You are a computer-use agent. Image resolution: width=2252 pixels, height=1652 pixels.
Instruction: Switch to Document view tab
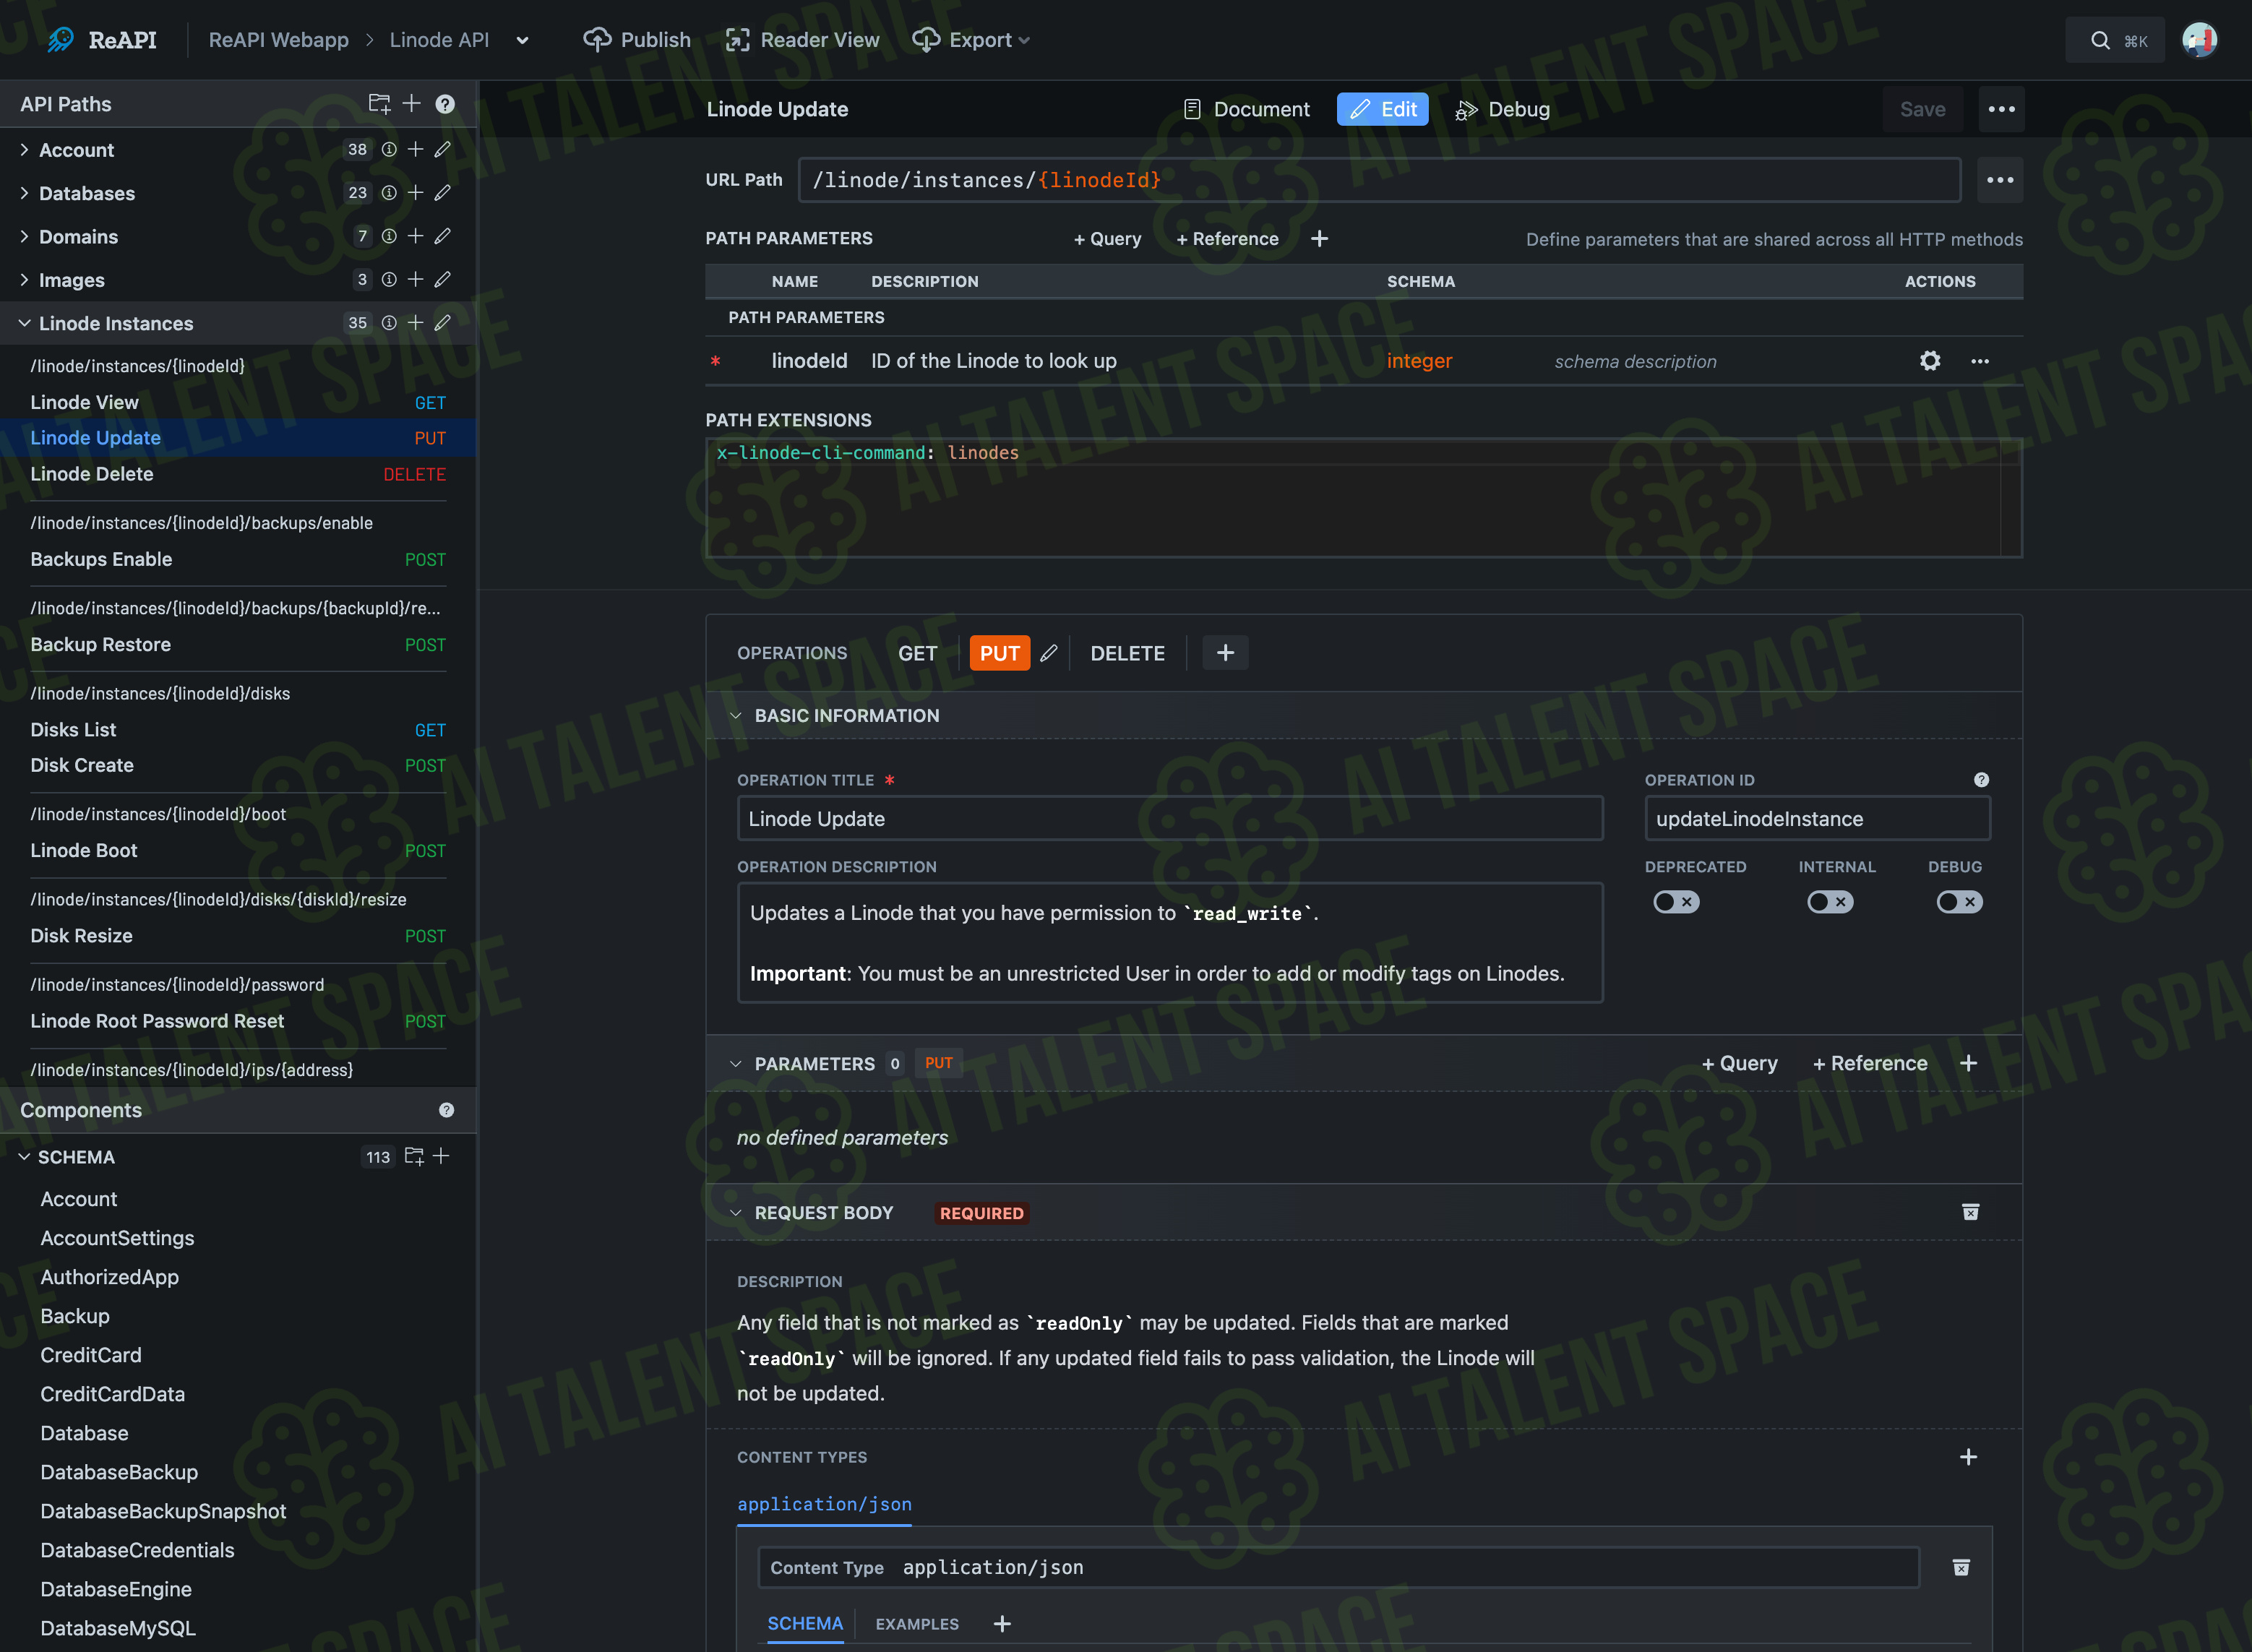pos(1246,109)
